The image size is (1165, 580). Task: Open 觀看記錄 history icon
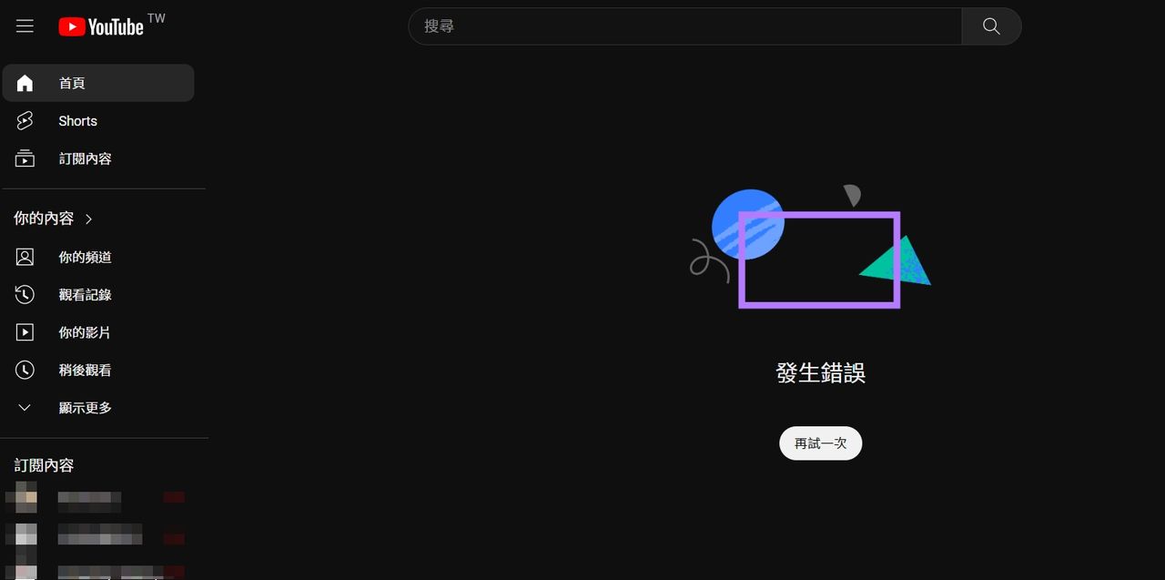click(x=25, y=295)
